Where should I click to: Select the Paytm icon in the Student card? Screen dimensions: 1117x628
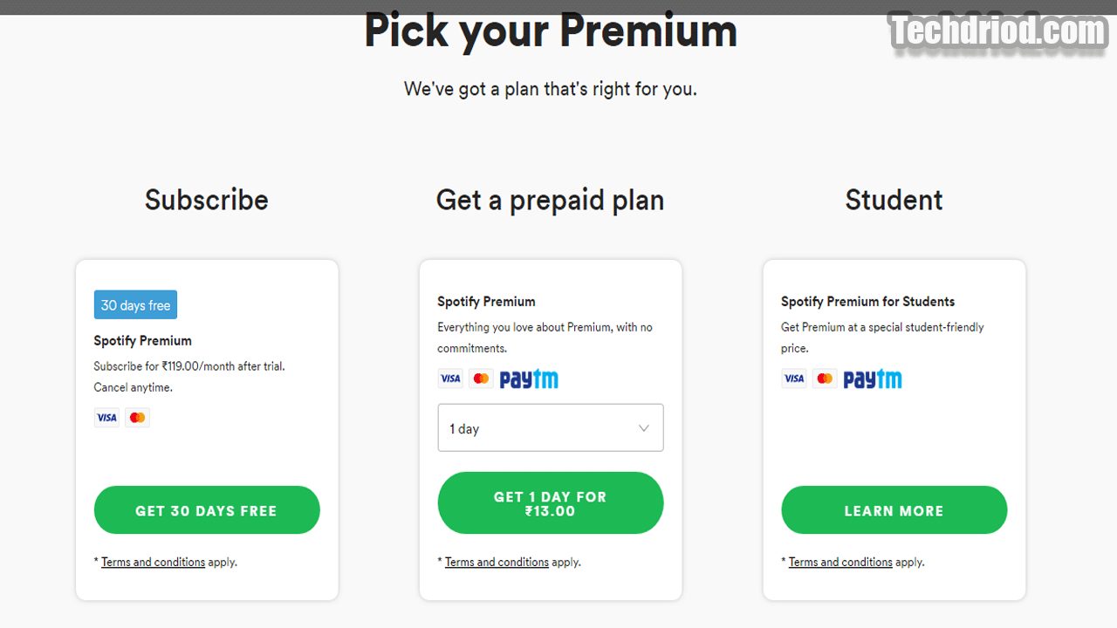pos(874,378)
